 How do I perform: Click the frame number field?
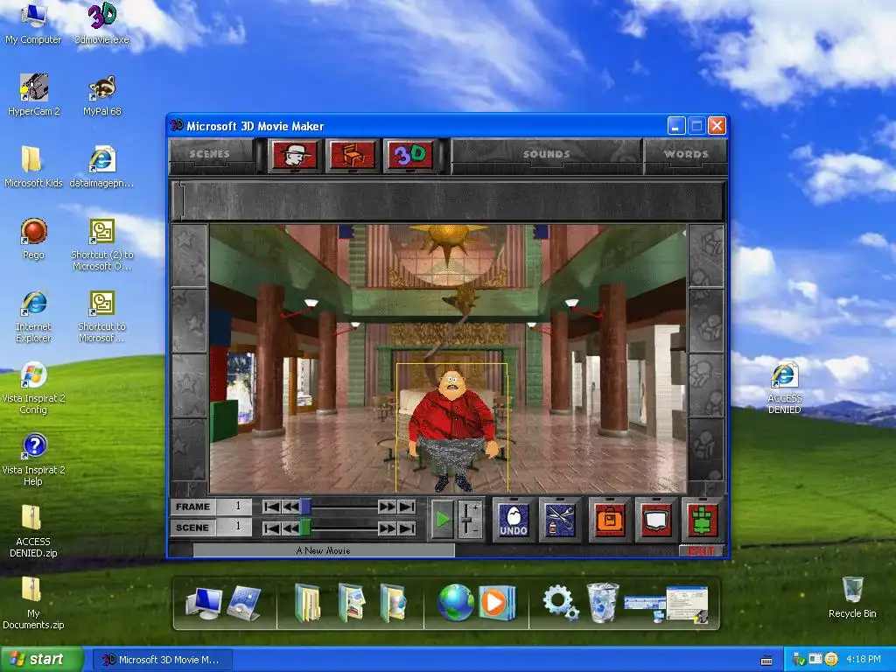tap(234, 507)
